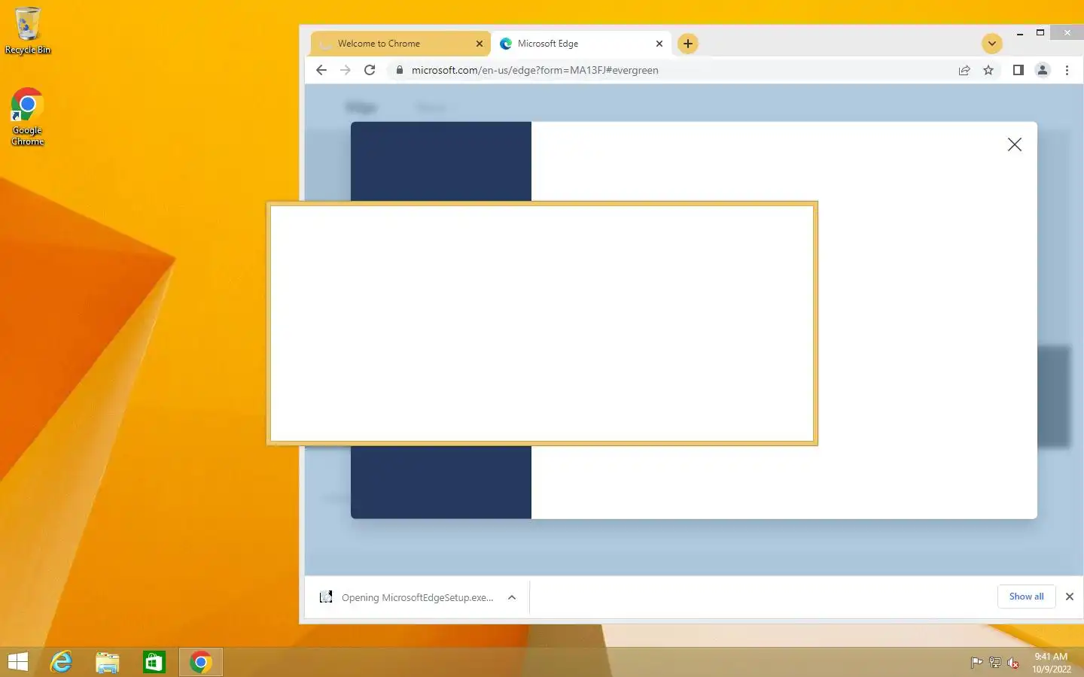The image size is (1084, 677).
Task: Close the Welcome to Chrome tab
Action: (480, 44)
